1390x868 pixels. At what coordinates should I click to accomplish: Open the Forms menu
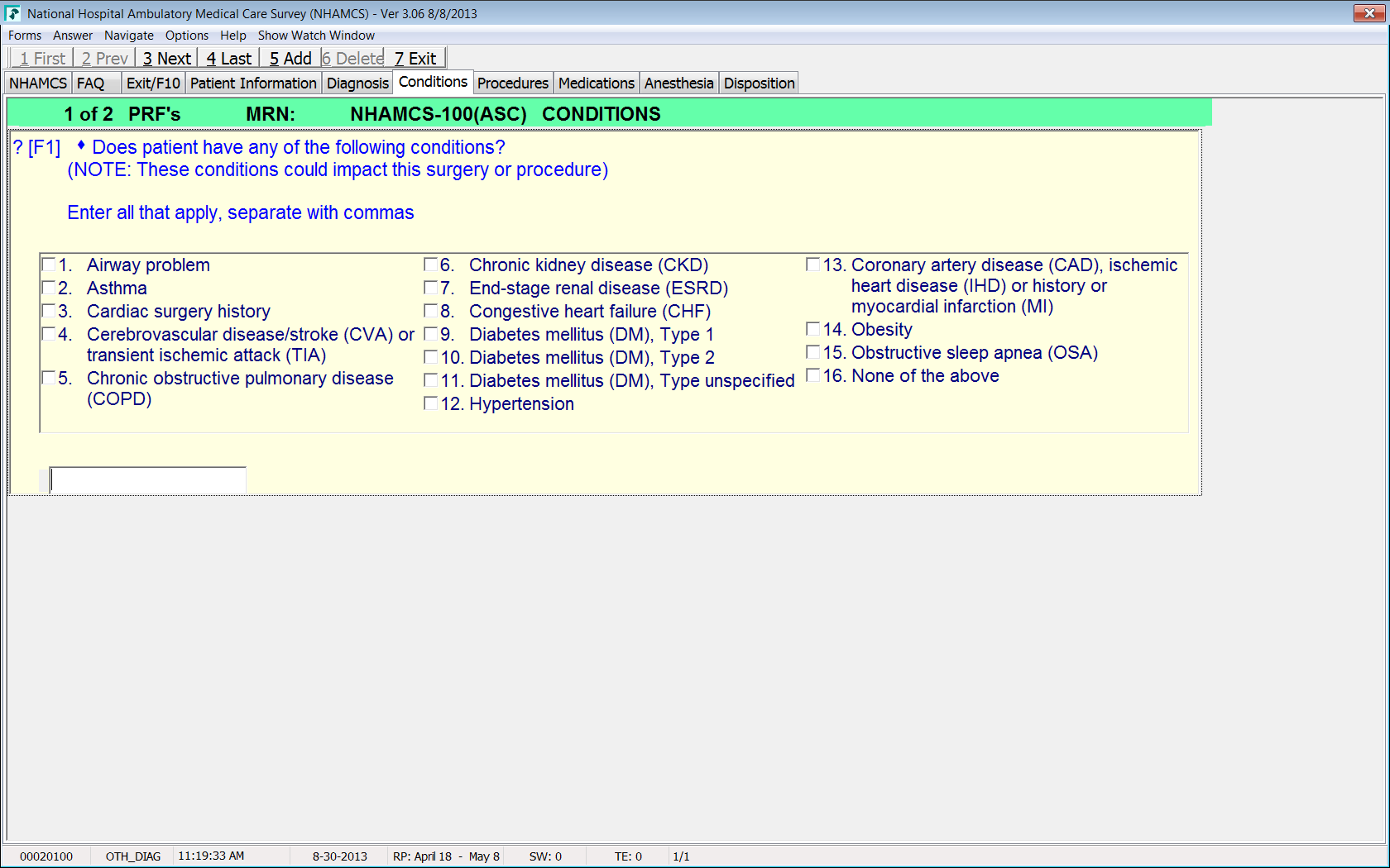[x=25, y=36]
